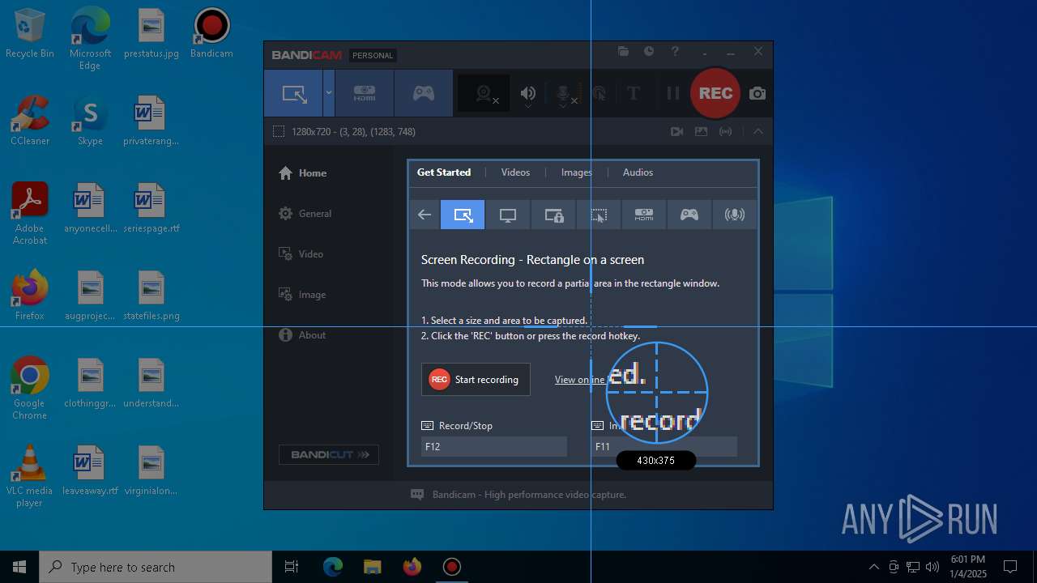1037x583 pixels.
Task: Select around-mouse recording mode tile
Action: [599, 215]
